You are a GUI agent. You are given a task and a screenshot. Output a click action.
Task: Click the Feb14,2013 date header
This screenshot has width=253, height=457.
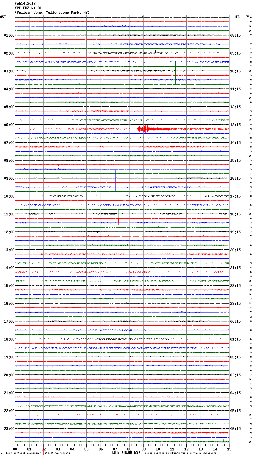(x=25, y=4)
